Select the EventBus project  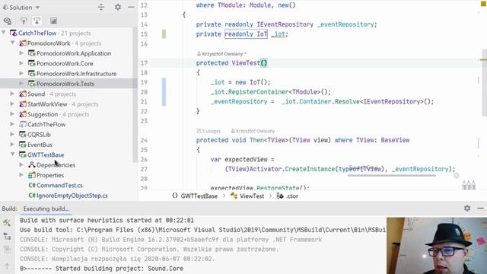pyautogui.click(x=40, y=145)
